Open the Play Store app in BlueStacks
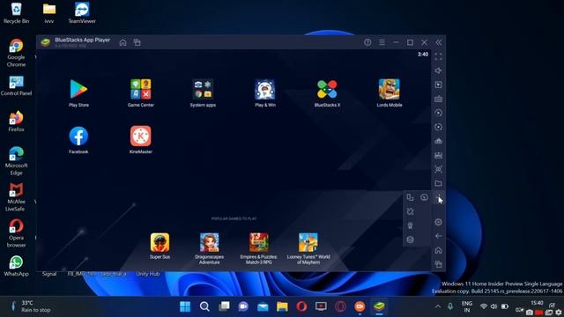564x317 pixels. (78, 90)
